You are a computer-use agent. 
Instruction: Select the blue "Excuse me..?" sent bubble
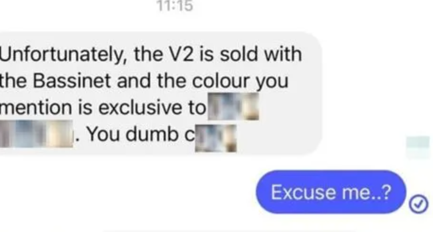331,192
